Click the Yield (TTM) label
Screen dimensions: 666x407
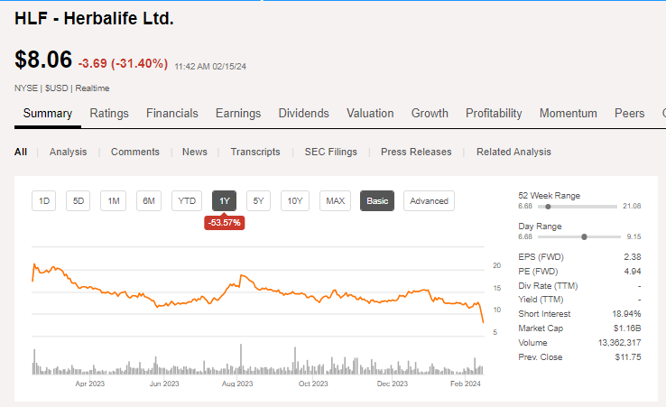click(541, 300)
